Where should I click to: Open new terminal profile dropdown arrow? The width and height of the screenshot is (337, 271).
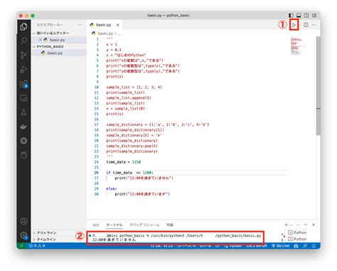coord(291,225)
